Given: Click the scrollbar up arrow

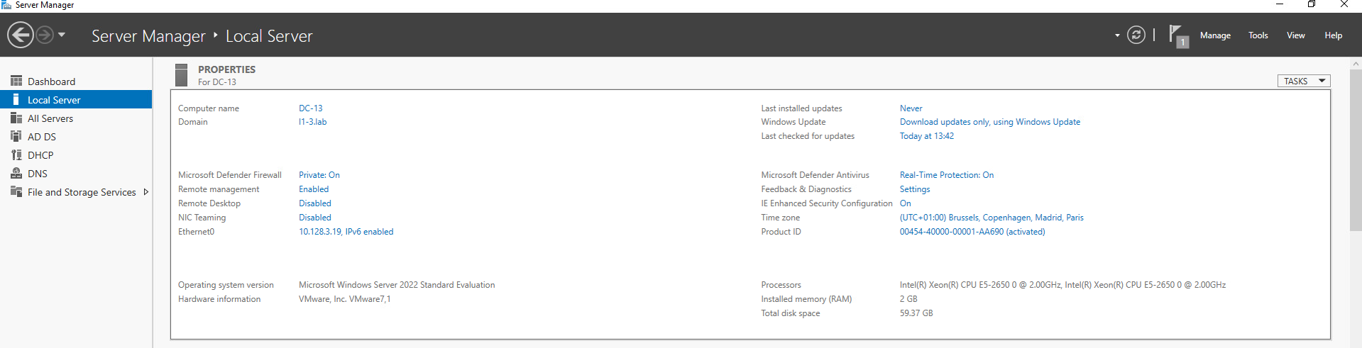Looking at the screenshot, I should pos(1356,63).
